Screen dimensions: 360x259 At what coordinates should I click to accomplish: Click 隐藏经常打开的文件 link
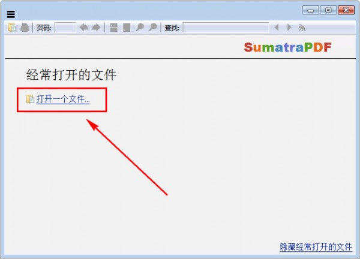coord(316,247)
